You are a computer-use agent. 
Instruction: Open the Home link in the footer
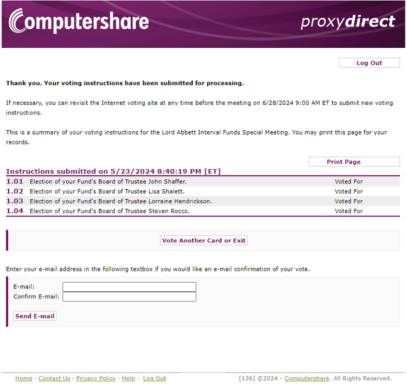point(23,379)
